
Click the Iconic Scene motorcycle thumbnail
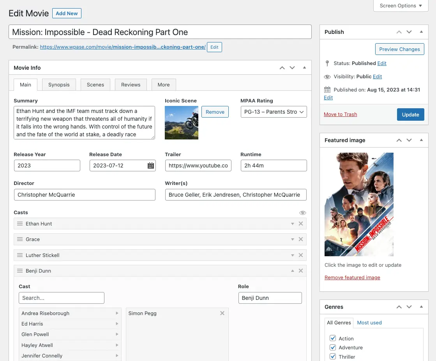tap(182, 123)
